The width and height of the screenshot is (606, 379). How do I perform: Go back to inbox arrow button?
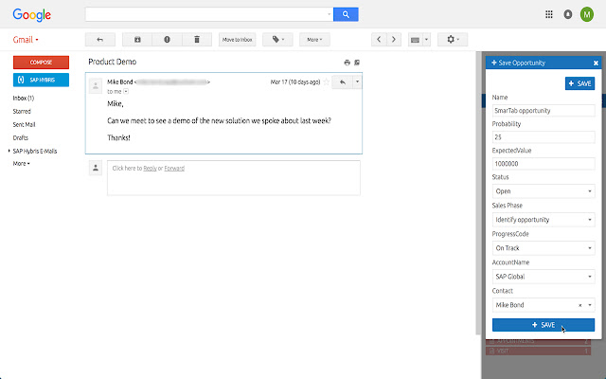tap(100, 40)
